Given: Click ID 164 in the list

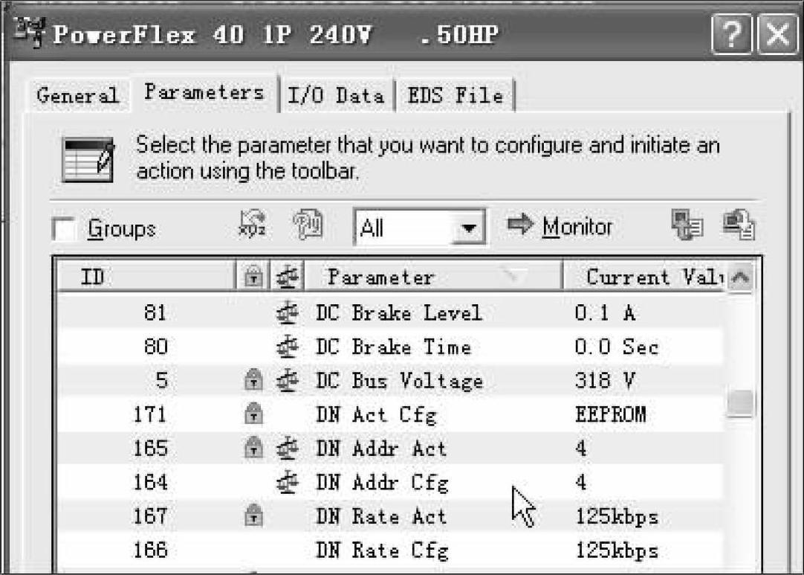Looking at the screenshot, I should pos(150,482).
